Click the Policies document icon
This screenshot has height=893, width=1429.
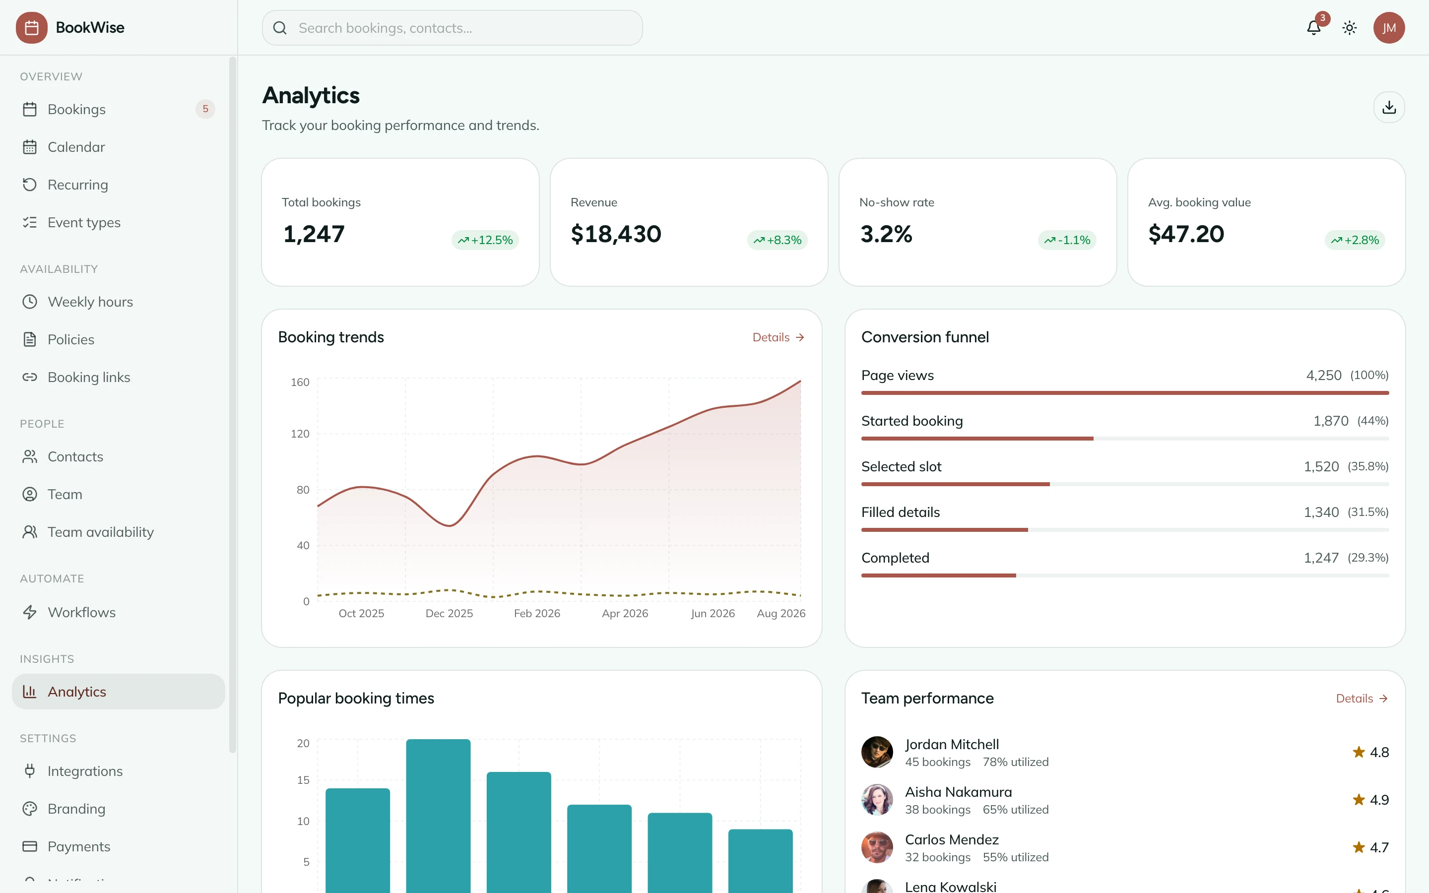tap(30, 340)
